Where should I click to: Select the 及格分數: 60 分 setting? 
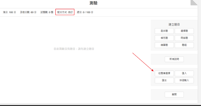28,12
